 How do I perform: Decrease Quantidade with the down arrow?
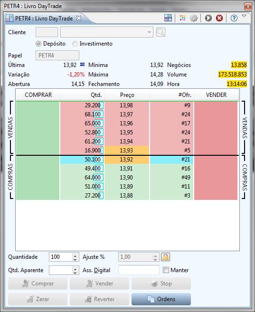click(x=75, y=259)
